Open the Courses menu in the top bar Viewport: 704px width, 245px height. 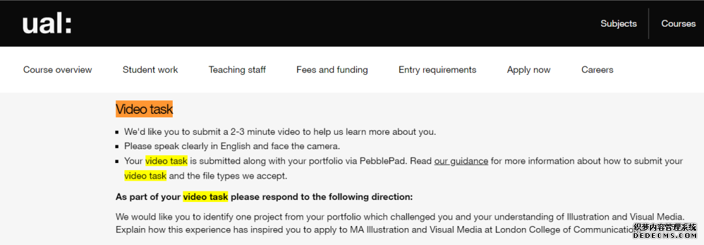(678, 23)
